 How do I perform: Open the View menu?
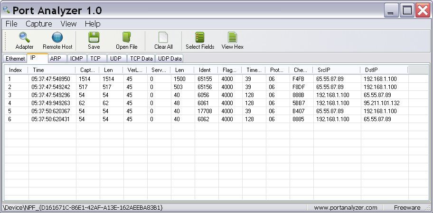point(68,24)
